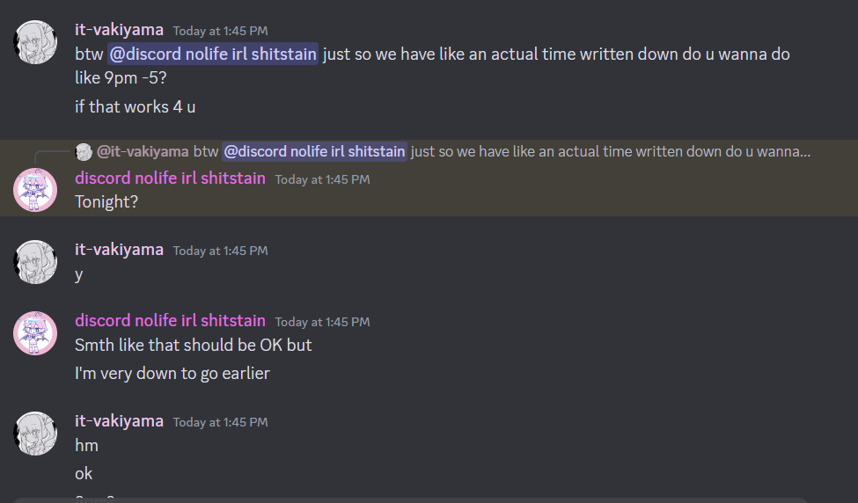This screenshot has height=503, width=858.
Task: Click the pink username above 'Tonight?'
Action: pos(170,179)
